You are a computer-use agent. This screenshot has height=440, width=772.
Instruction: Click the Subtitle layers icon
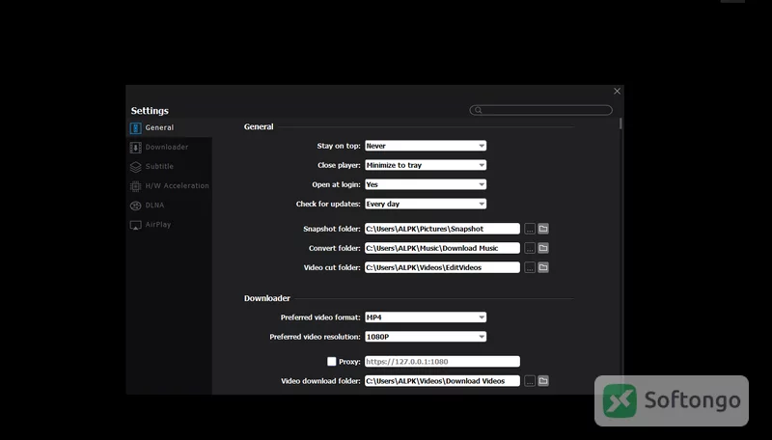tap(135, 167)
